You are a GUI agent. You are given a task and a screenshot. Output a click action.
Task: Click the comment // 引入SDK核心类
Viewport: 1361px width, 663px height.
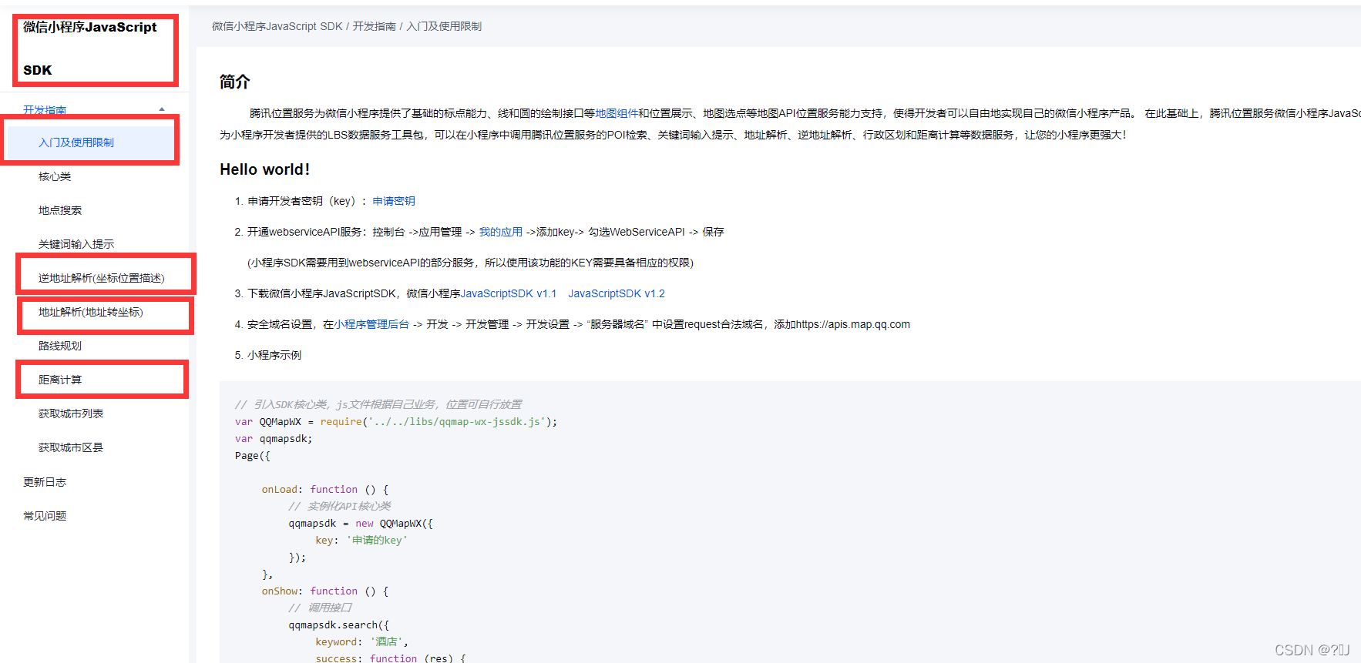pyautogui.click(x=378, y=404)
